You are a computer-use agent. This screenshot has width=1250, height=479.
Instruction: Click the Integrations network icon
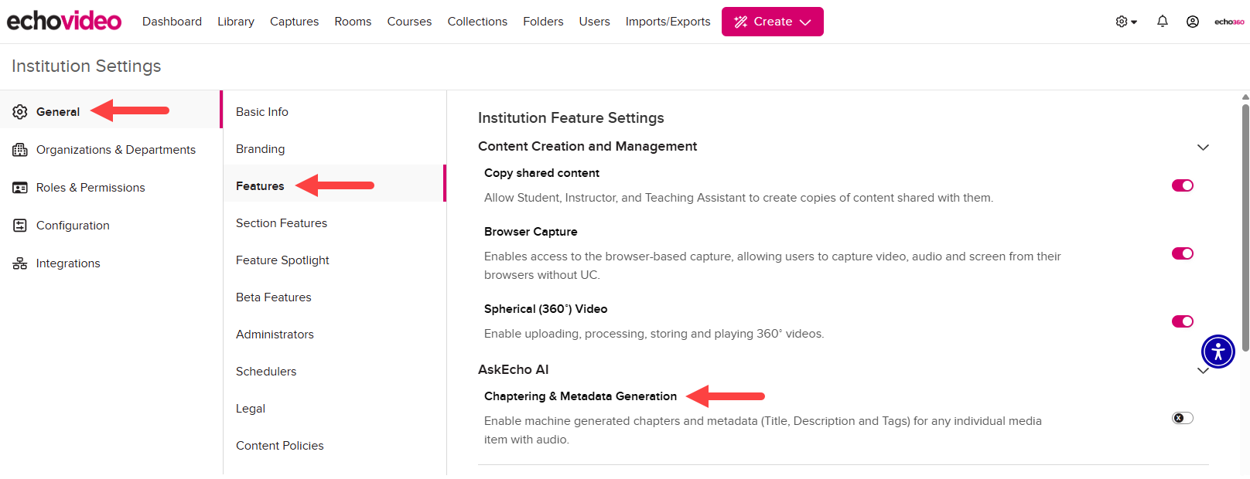pos(19,263)
